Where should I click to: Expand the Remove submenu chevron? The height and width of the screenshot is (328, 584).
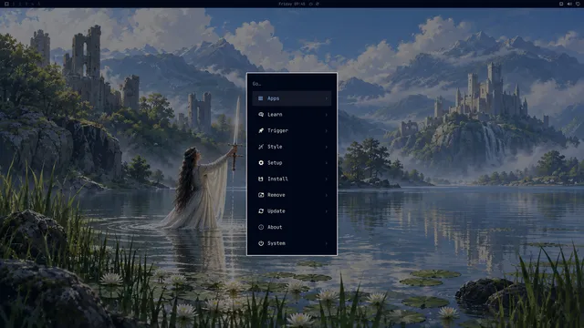pos(327,195)
